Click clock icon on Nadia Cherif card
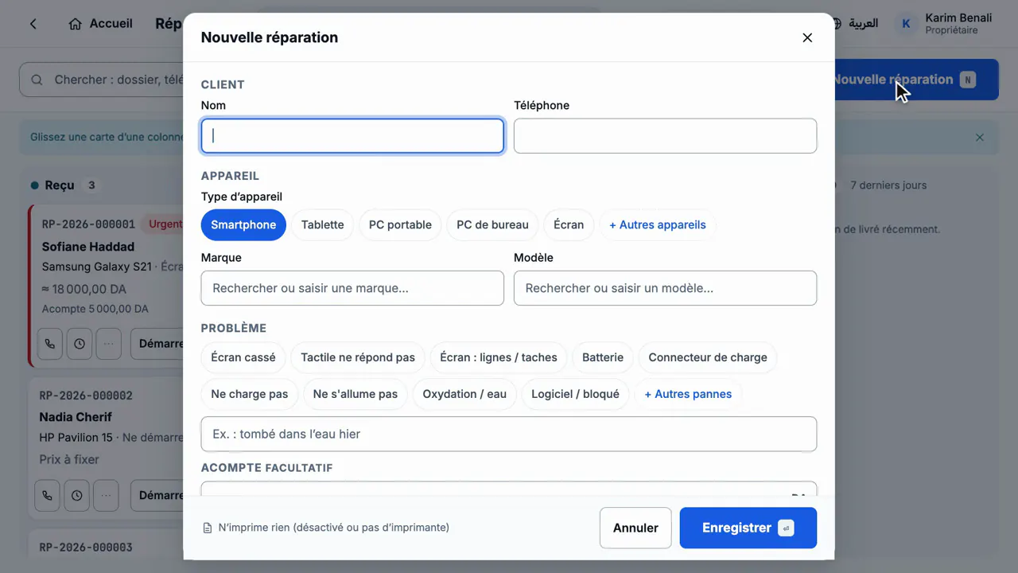The height and width of the screenshot is (573, 1018). click(x=76, y=495)
